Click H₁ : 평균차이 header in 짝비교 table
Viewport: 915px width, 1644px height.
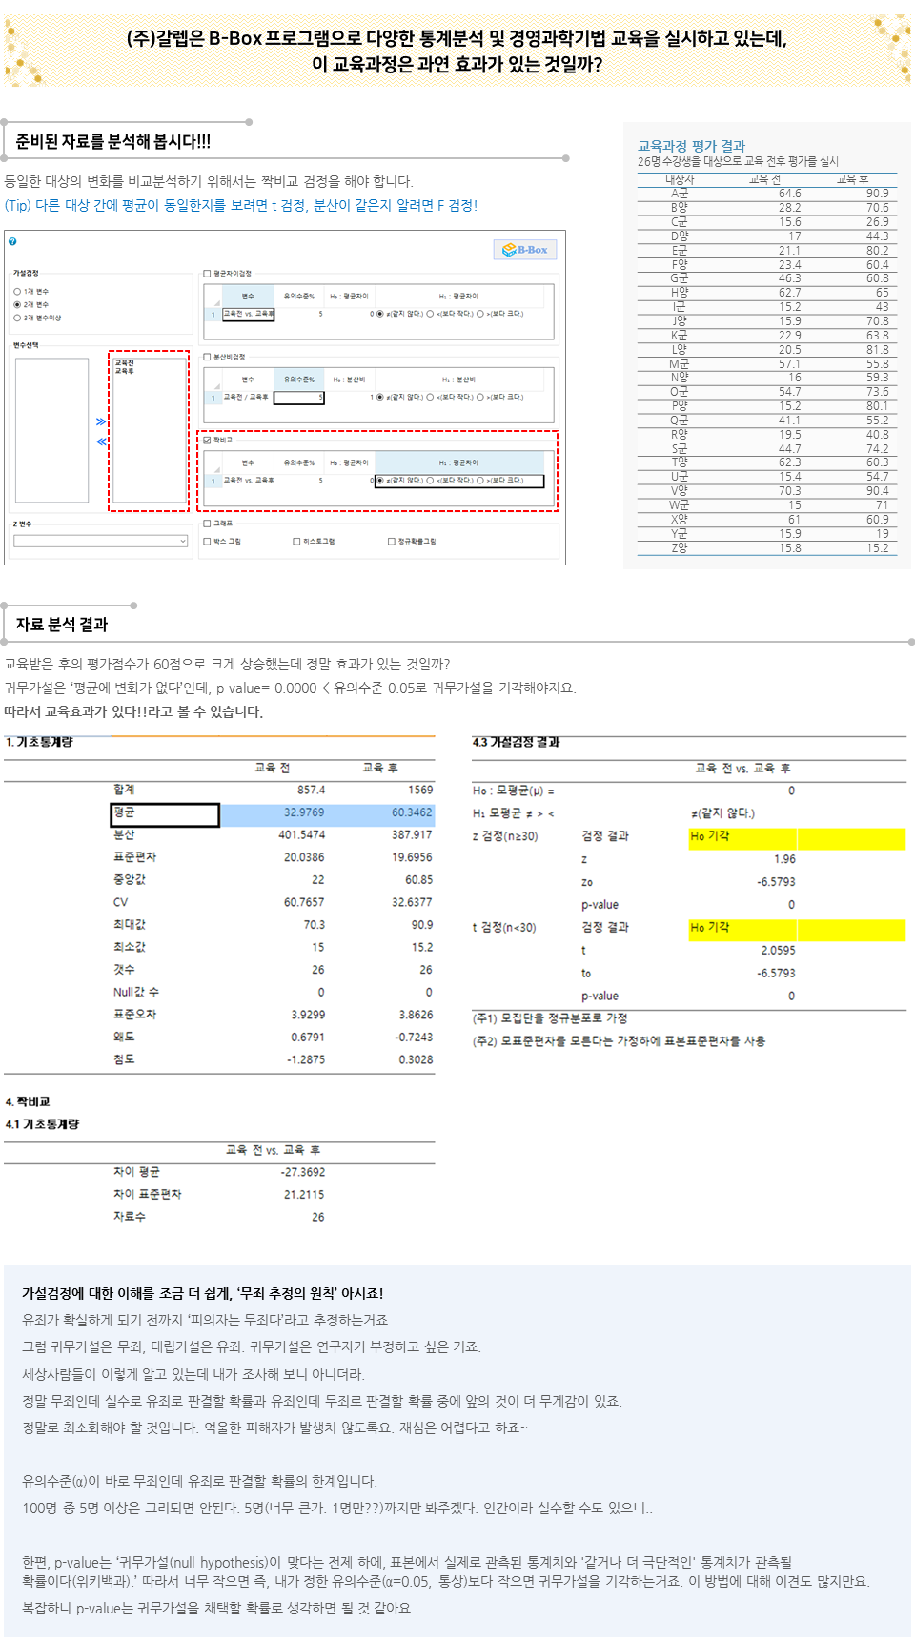[x=459, y=462]
